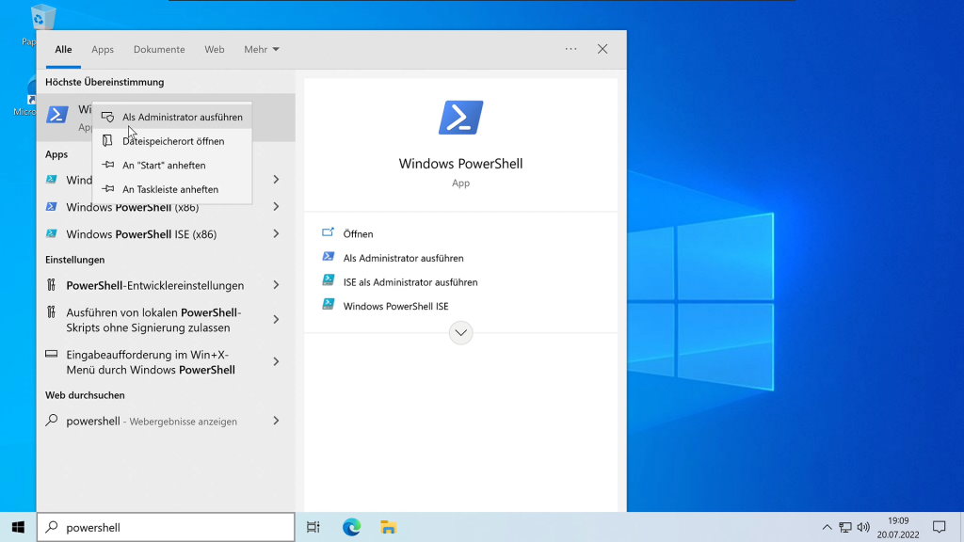Expand arrow for PowerShell-Skripts ohne Signierung
The width and height of the screenshot is (964, 542).
tap(276, 320)
